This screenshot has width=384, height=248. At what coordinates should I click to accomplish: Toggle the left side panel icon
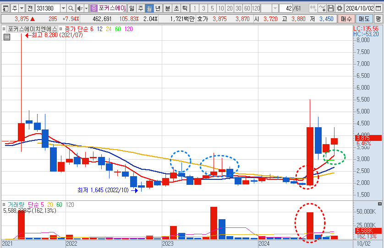coord(5,9)
